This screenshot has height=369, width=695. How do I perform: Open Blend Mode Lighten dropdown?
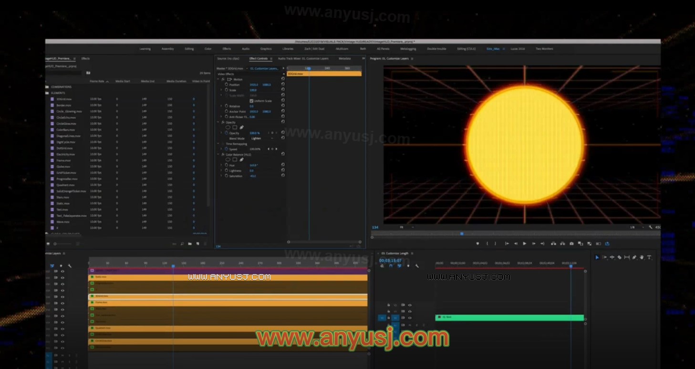coord(262,139)
